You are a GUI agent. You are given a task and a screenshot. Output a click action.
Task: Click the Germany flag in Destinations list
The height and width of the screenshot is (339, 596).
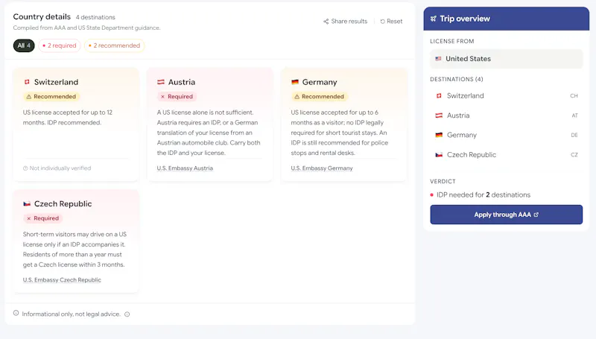[x=439, y=135]
